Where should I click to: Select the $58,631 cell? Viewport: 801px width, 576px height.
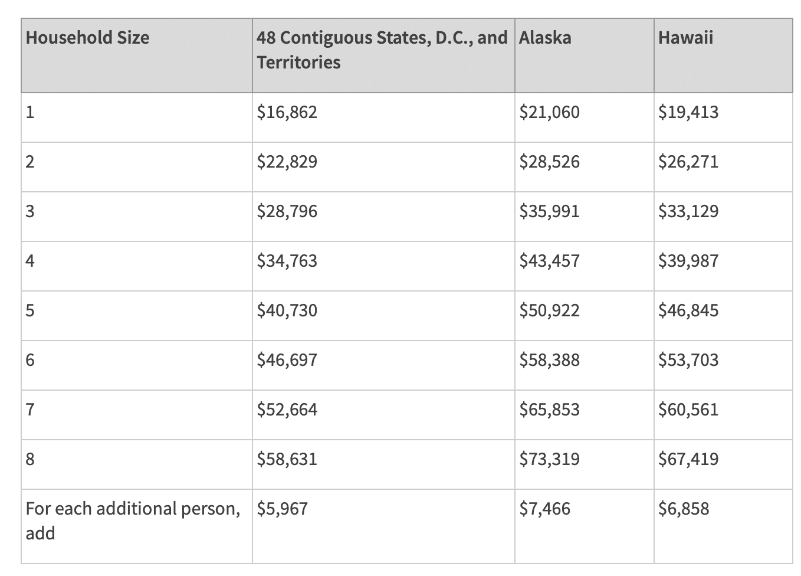click(287, 459)
